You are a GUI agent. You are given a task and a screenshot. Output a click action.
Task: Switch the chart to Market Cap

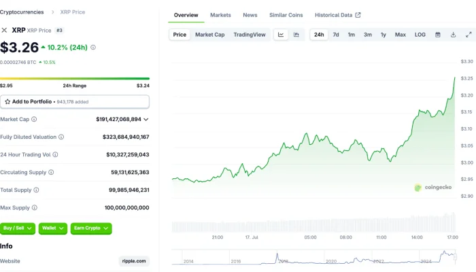click(x=209, y=35)
